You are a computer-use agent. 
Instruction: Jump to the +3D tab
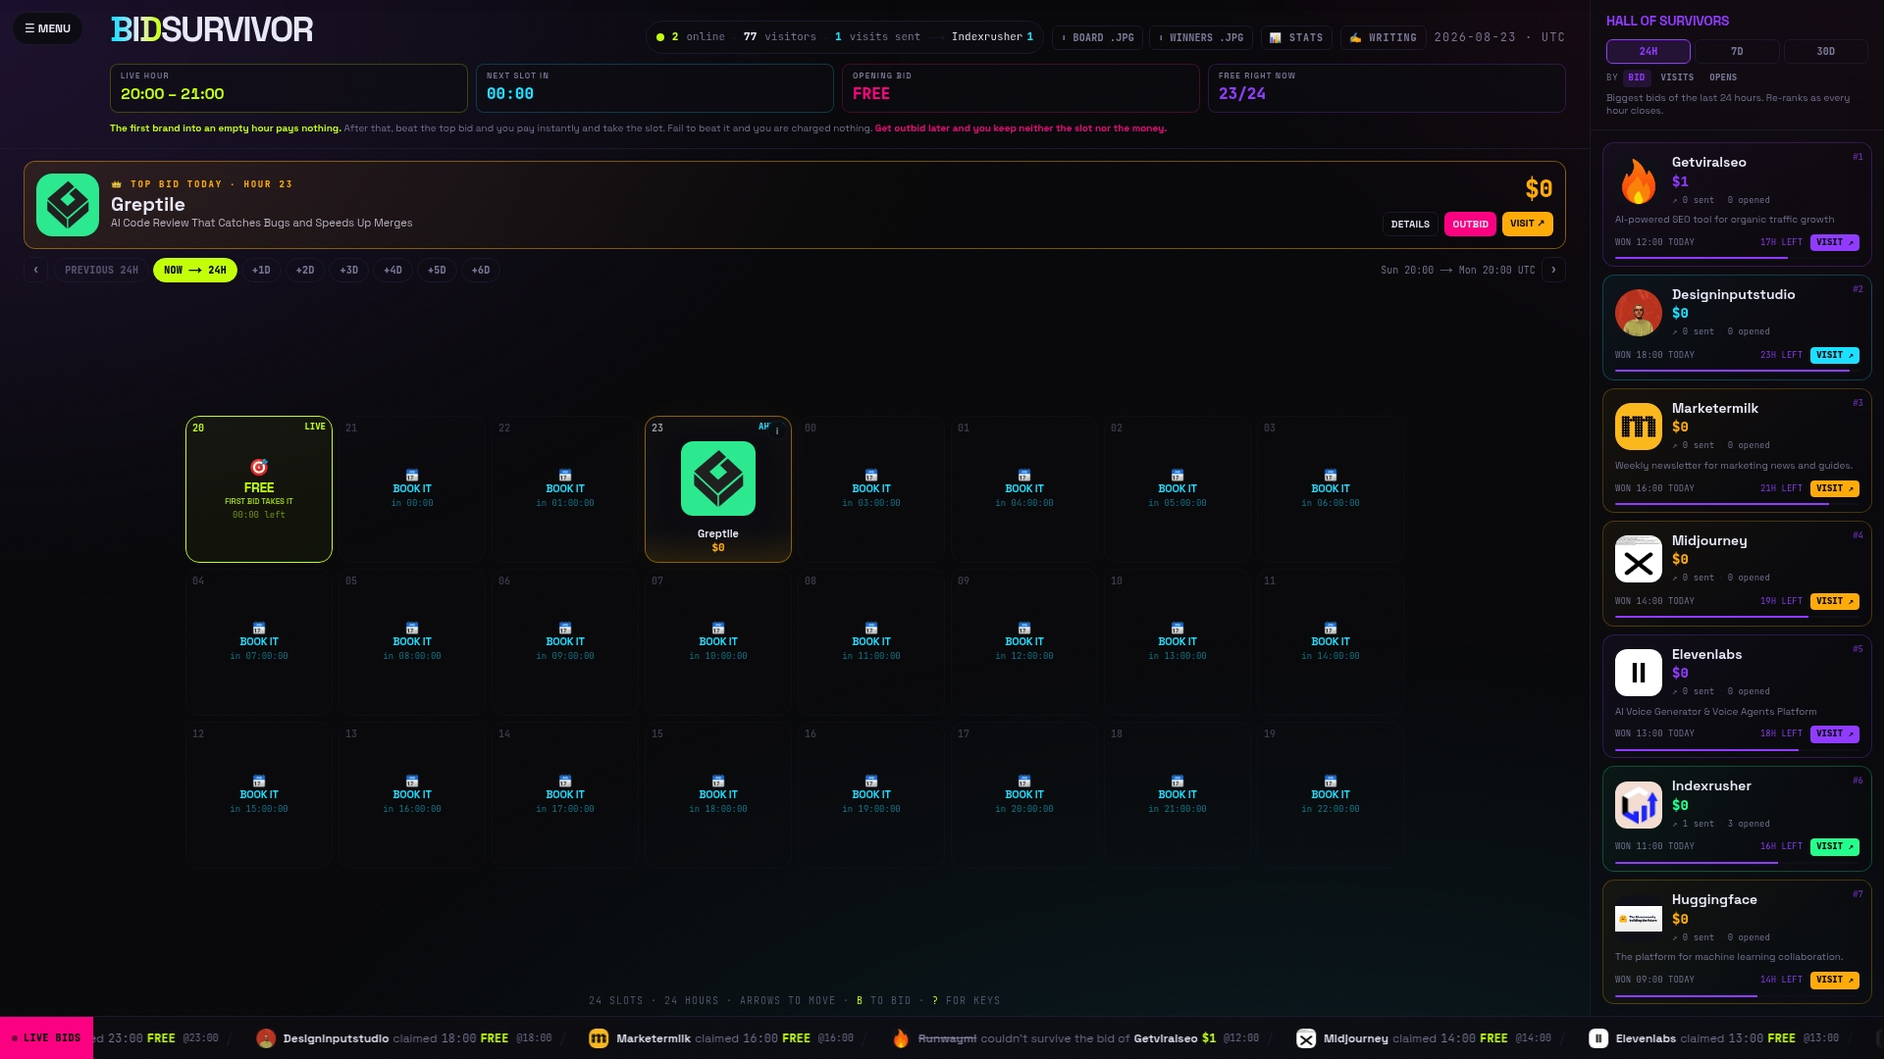click(349, 270)
